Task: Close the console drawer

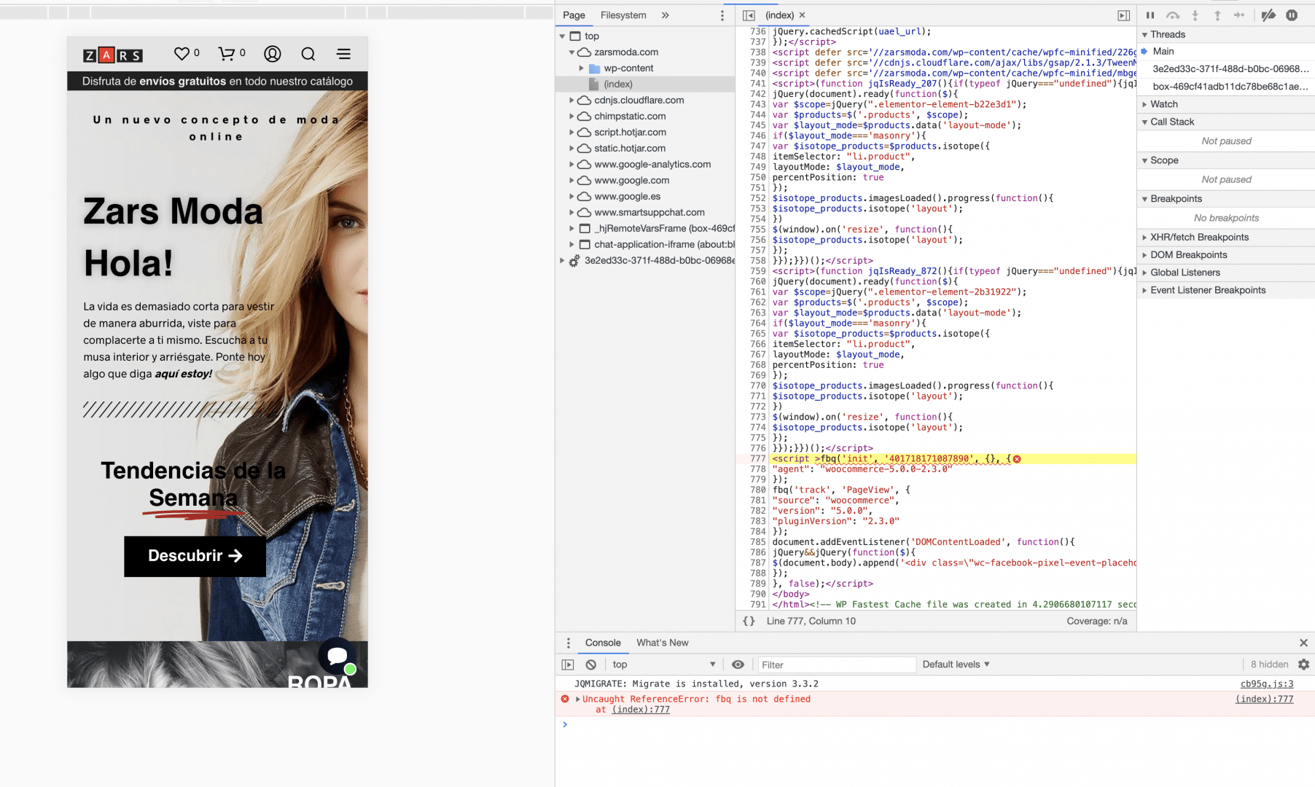Action: (1303, 643)
